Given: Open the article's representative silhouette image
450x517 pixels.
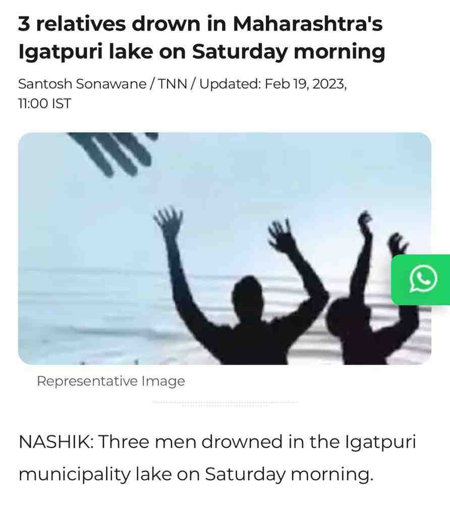Looking at the screenshot, I should click(x=224, y=248).
